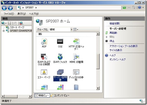Viewport: 147px width, 105px height.
Task: Select the MIME の種類 icon
Action: (x=76, y=58)
